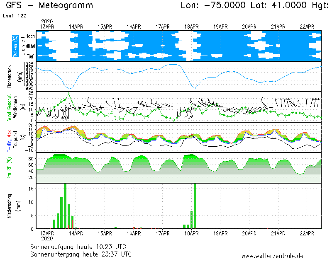Image resolution: width=332 pixels, height=259 pixels.
Task: Click the 15APR label on bottom axis
Action: tap(105, 233)
